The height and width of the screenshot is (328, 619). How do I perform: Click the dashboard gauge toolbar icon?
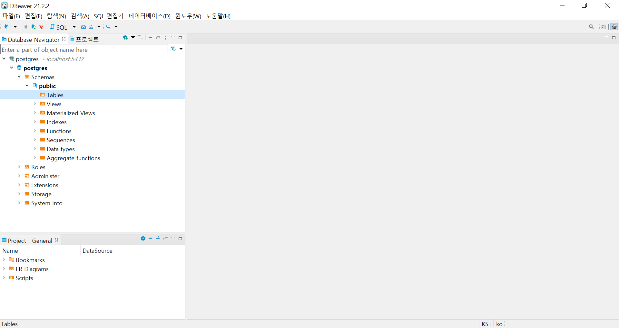[84, 27]
